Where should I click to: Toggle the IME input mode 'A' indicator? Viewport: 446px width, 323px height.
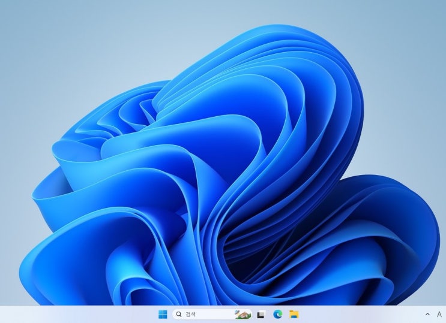[x=439, y=314]
